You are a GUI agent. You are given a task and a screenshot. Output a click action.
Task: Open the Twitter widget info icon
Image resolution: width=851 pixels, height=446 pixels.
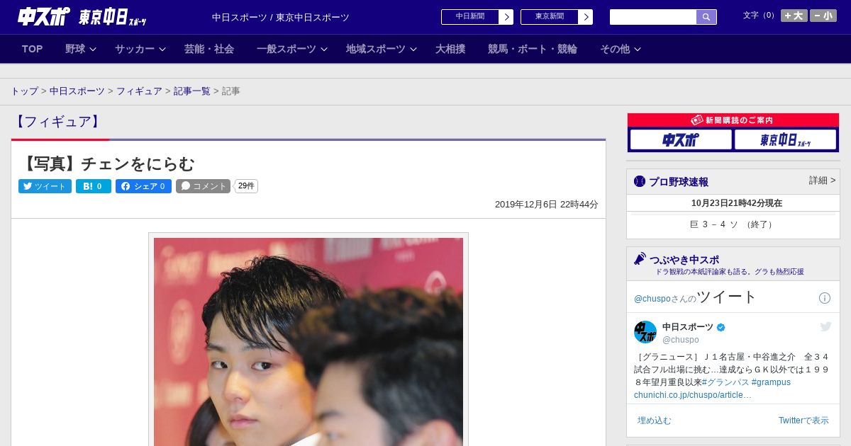point(825,298)
